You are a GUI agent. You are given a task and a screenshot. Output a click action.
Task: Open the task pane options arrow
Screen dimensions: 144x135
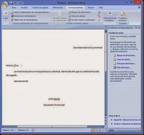point(136,28)
